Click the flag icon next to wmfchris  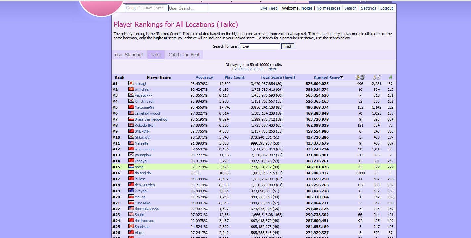click(x=131, y=89)
